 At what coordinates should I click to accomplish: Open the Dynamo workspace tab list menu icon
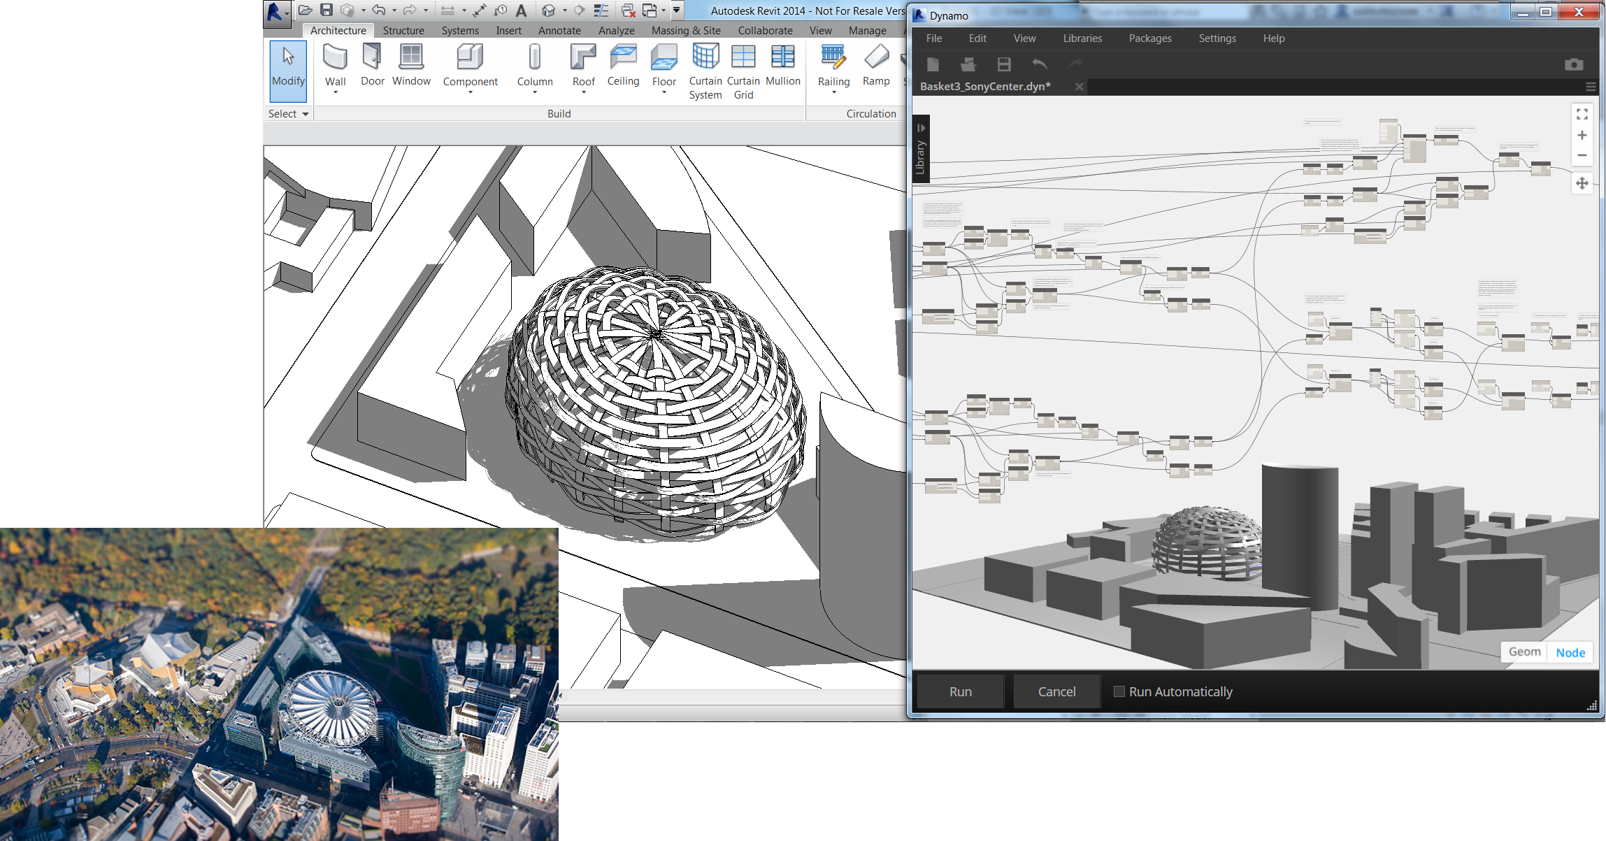[1591, 87]
